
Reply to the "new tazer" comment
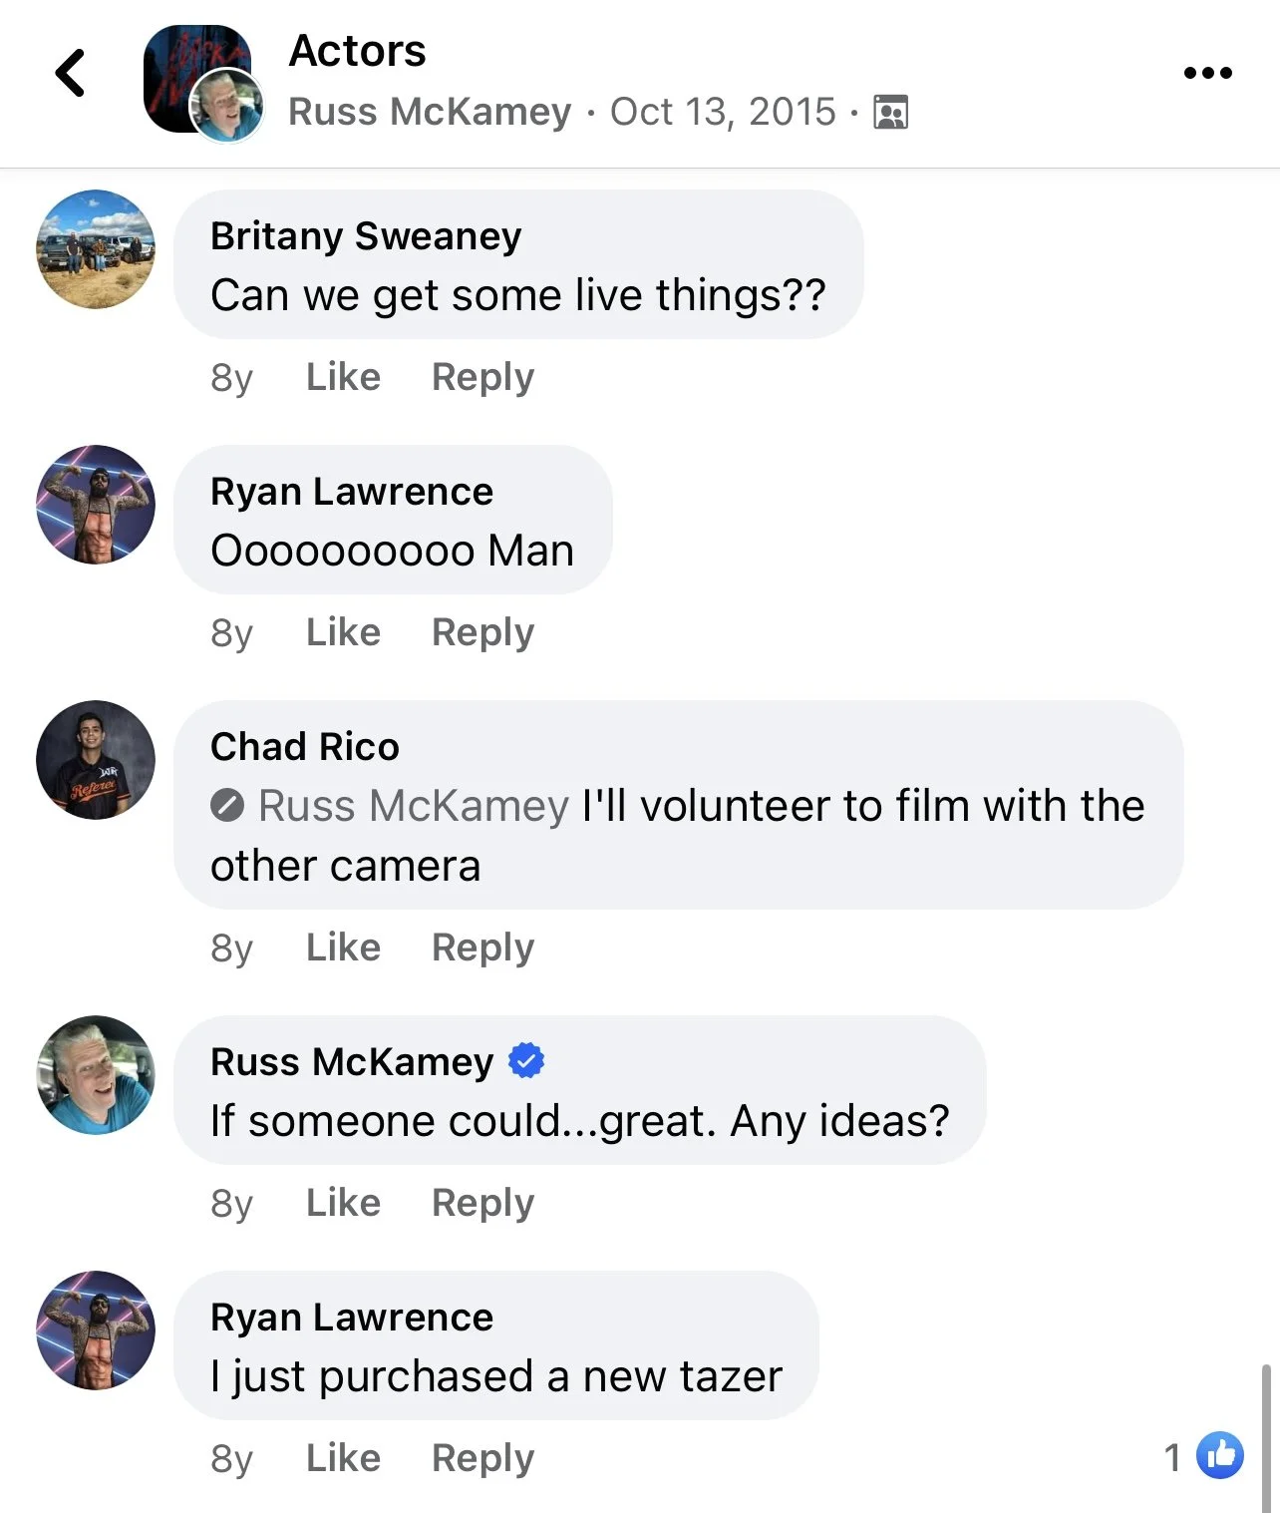482,1458
